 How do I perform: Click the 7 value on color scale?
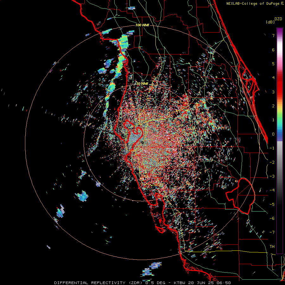coord(273,35)
